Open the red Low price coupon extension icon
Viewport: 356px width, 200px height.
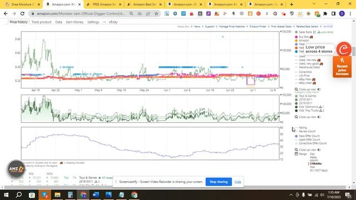[344, 49]
